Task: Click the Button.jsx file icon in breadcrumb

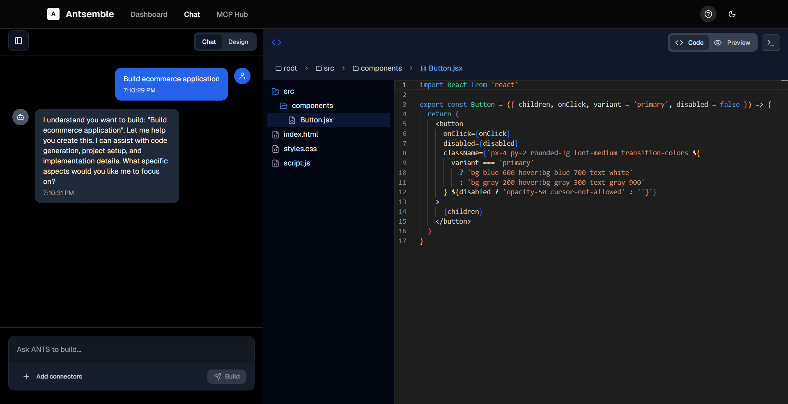Action: pyautogui.click(x=423, y=68)
